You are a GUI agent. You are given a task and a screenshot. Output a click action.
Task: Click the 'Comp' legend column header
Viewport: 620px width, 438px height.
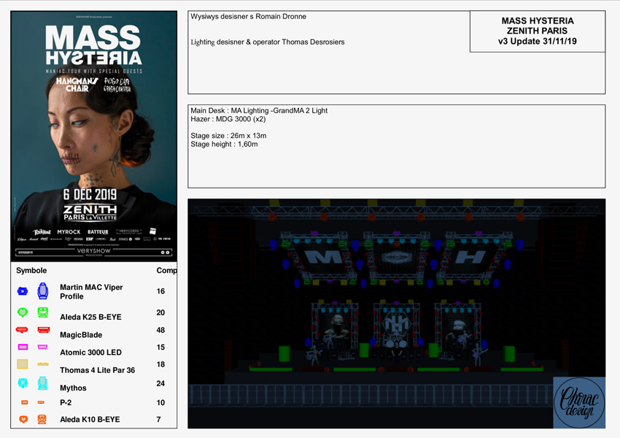(x=166, y=271)
